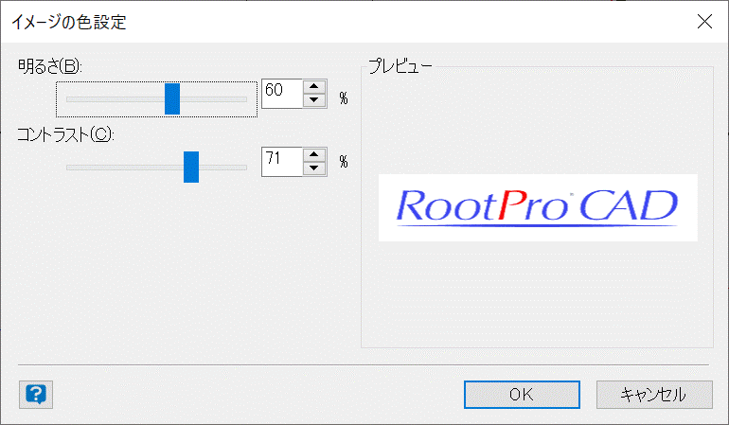Decrease contrast with the down spinner arrow
This screenshot has height=425, width=729.
tap(314, 168)
